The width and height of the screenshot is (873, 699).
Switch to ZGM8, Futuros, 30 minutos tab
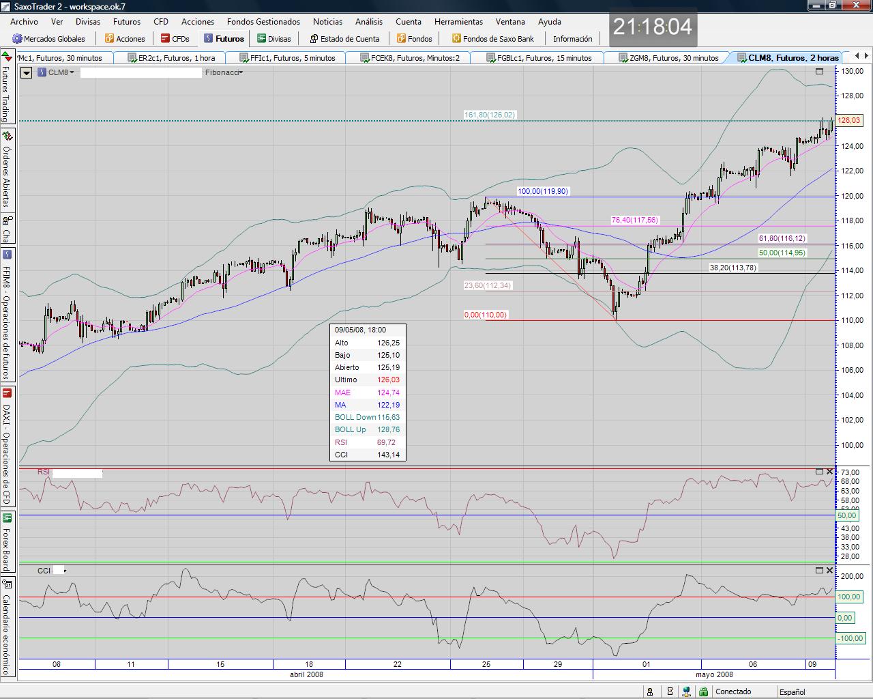[667, 58]
